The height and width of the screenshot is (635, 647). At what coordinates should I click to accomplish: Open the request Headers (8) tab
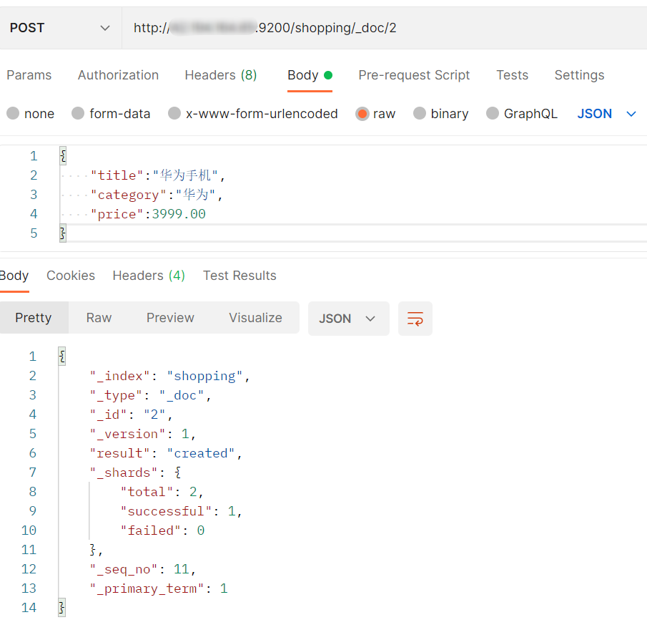click(x=220, y=75)
